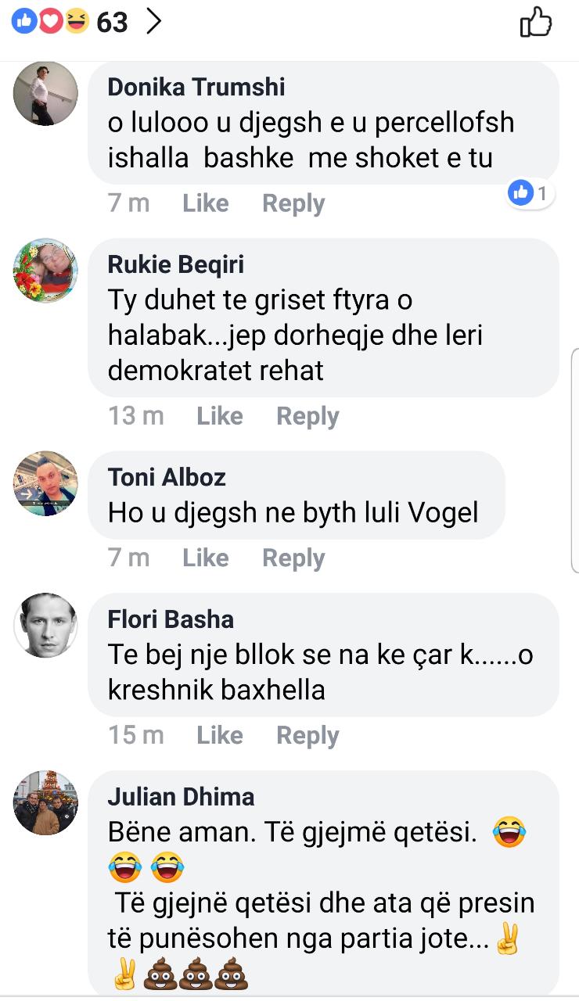Viewport: 579px width, 1001px height.
Task: Tap the thumbs-up Like icon at top right
Action: [x=536, y=23]
